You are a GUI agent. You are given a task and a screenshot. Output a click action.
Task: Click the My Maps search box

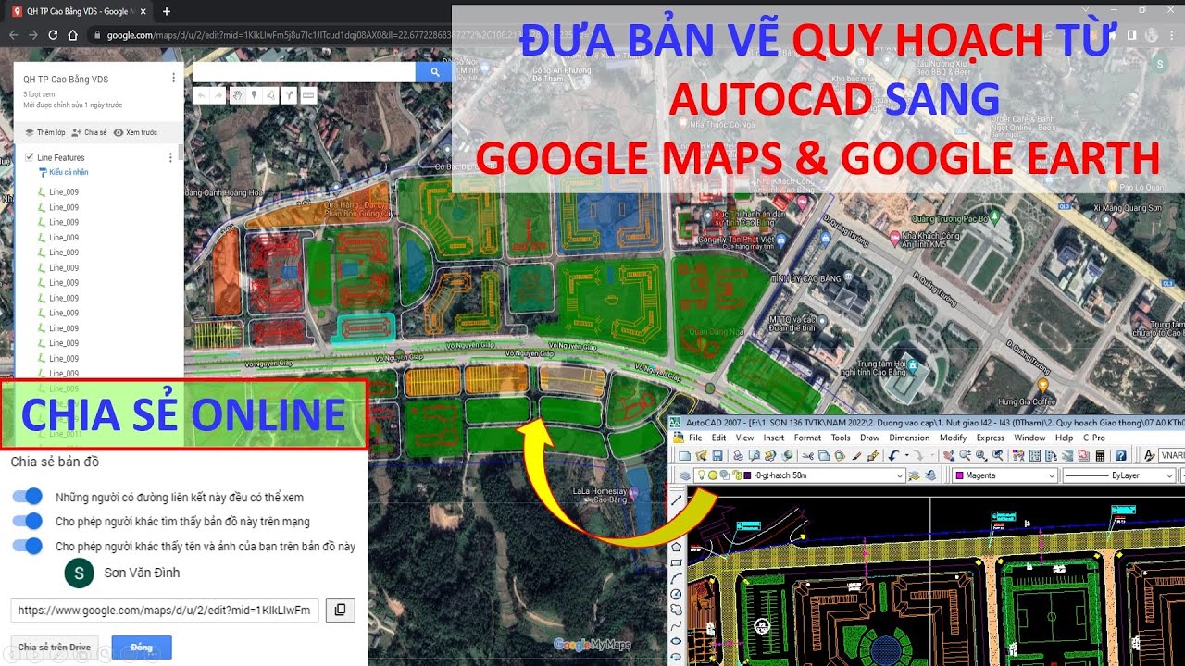point(305,71)
